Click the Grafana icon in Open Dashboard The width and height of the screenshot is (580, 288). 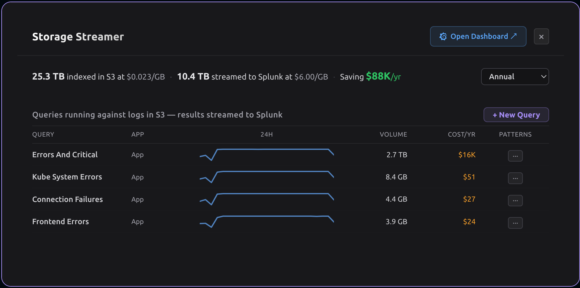tap(443, 37)
